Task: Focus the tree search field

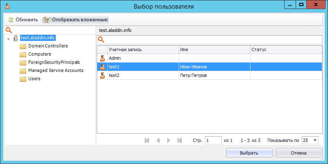Action: coord(50,30)
